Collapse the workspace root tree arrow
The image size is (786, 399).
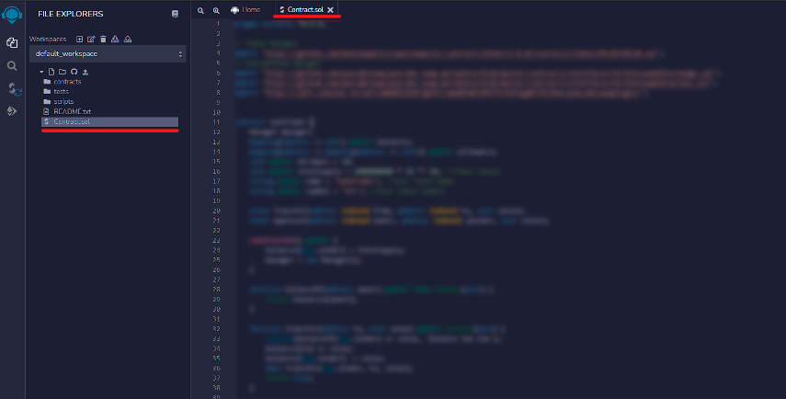click(41, 71)
